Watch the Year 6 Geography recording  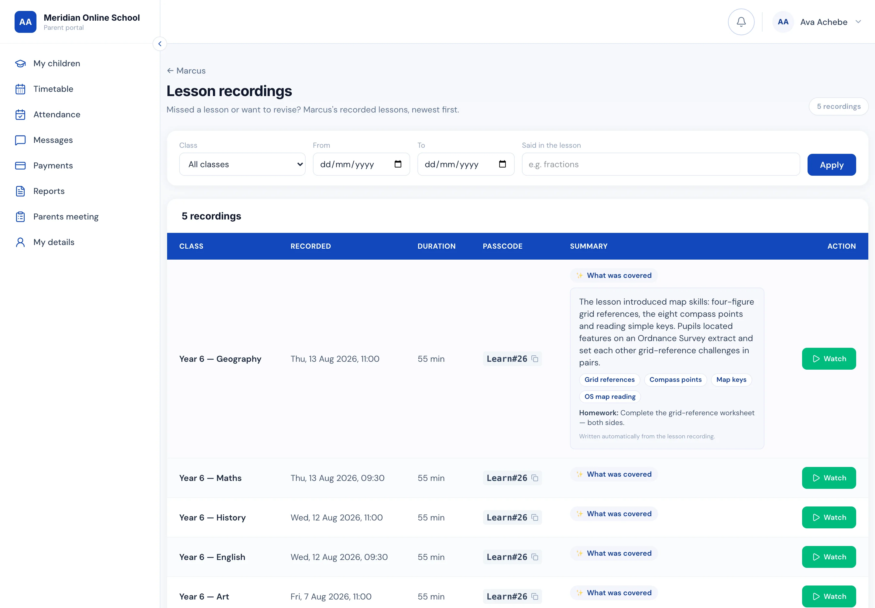829,358
